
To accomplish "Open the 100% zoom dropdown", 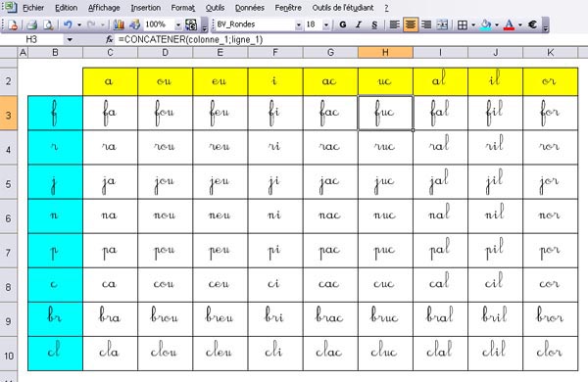I will (x=178, y=25).
